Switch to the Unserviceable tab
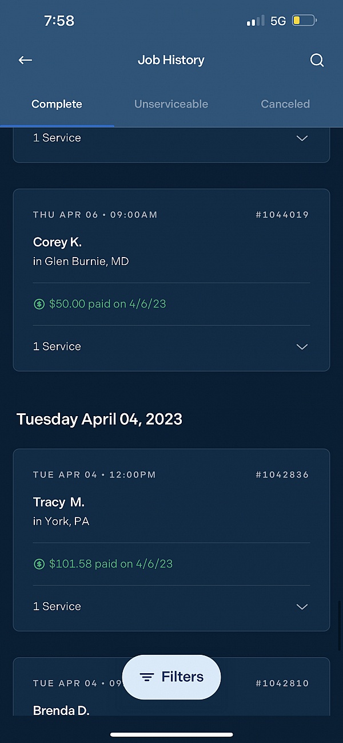 171,104
